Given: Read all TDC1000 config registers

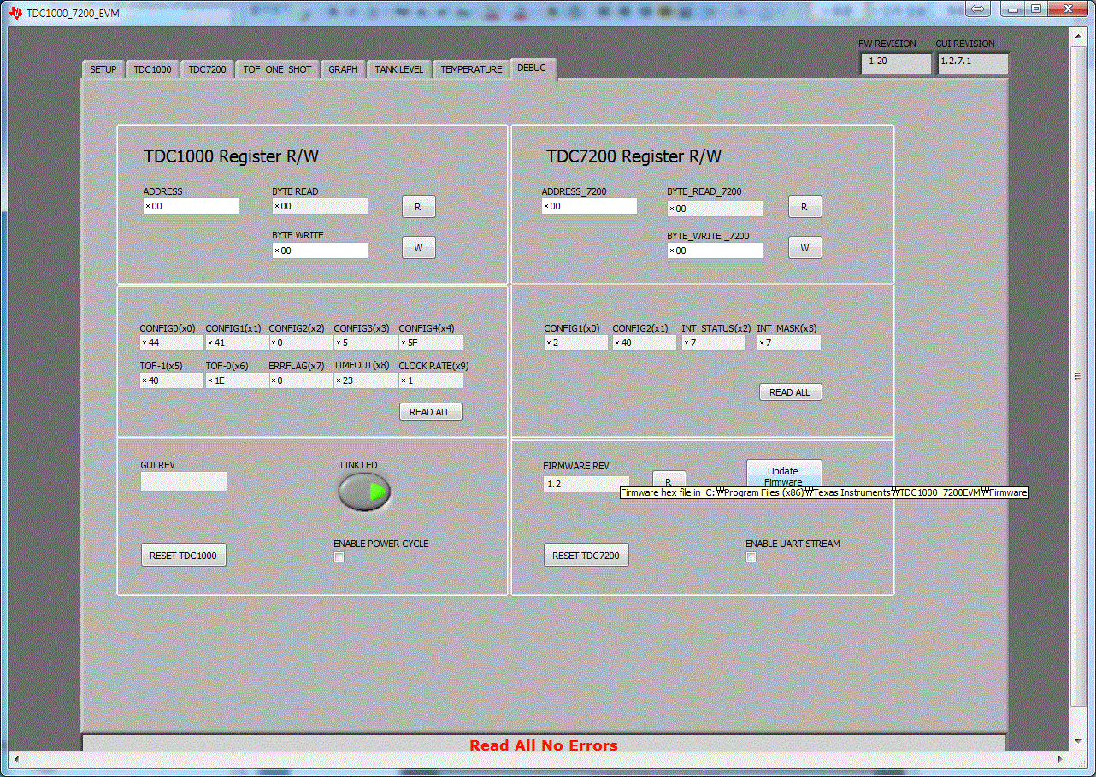Looking at the screenshot, I should coord(430,412).
